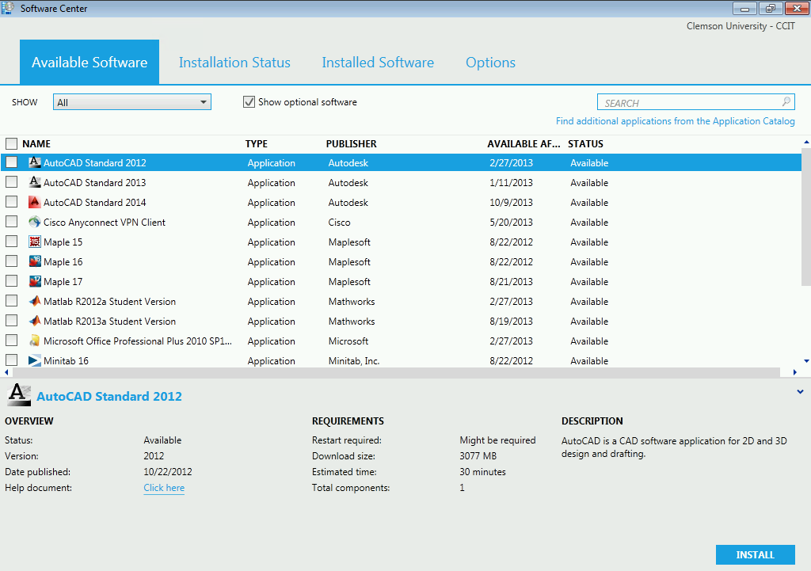The image size is (811, 571).
Task: Click the red AutoCAD Standard 2014 icon
Action: [x=35, y=202]
